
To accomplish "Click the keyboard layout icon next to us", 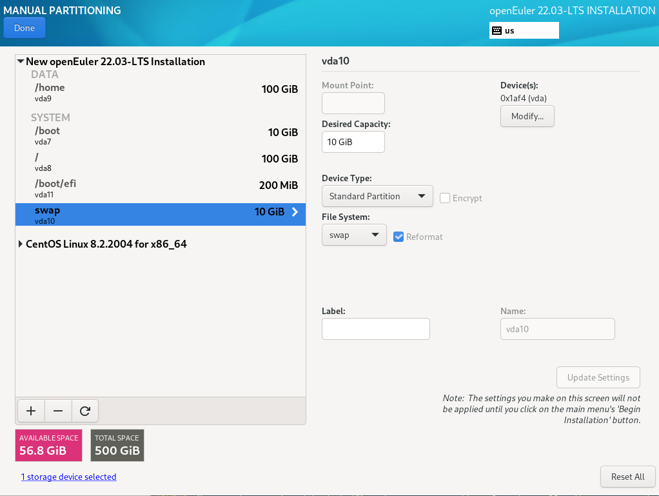I will [x=497, y=30].
